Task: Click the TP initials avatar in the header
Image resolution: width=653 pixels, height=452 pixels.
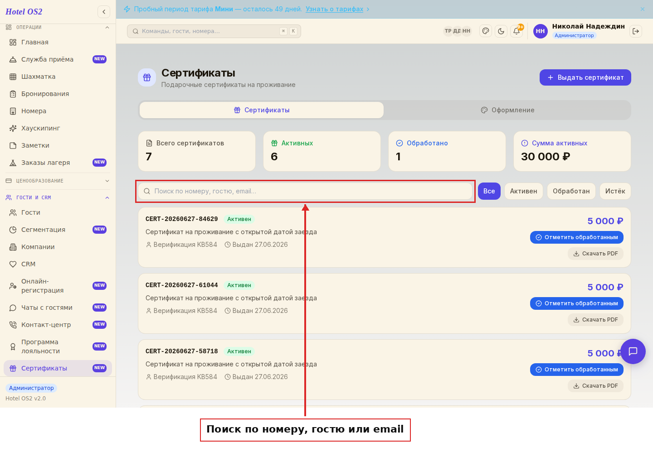Action: 448,31
